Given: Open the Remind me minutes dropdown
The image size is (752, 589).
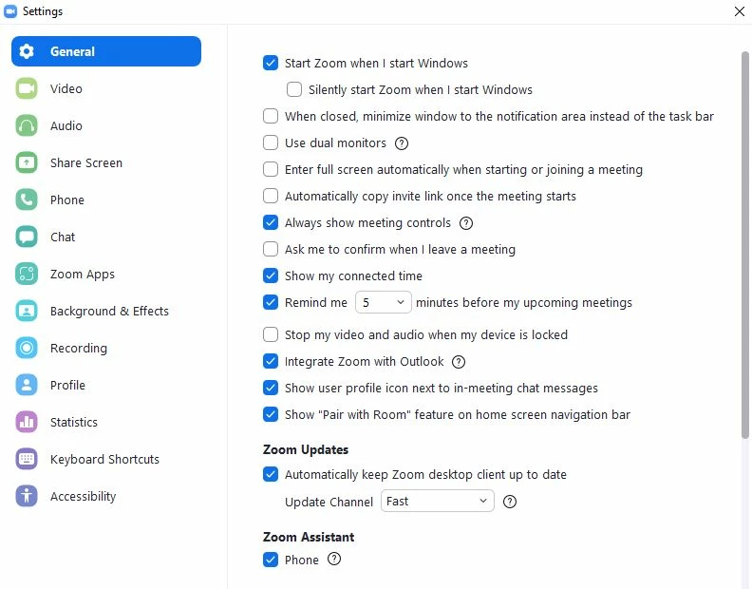Looking at the screenshot, I should pos(384,302).
